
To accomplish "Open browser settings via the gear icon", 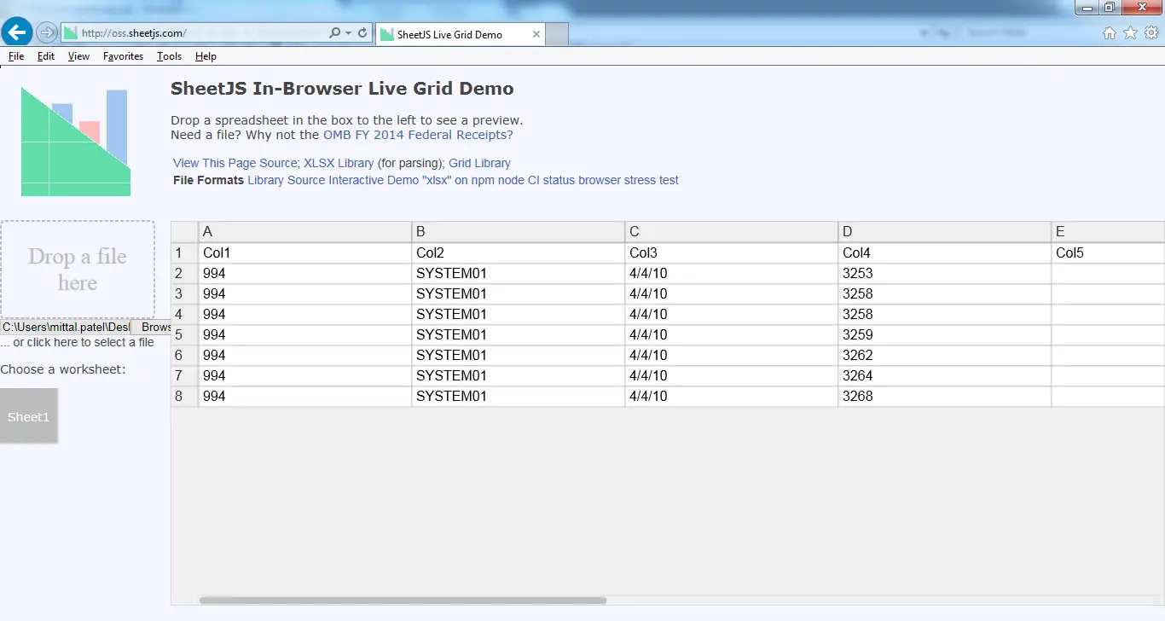I will pos(1151,33).
